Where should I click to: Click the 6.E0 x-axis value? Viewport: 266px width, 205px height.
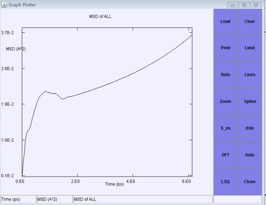[186, 181]
